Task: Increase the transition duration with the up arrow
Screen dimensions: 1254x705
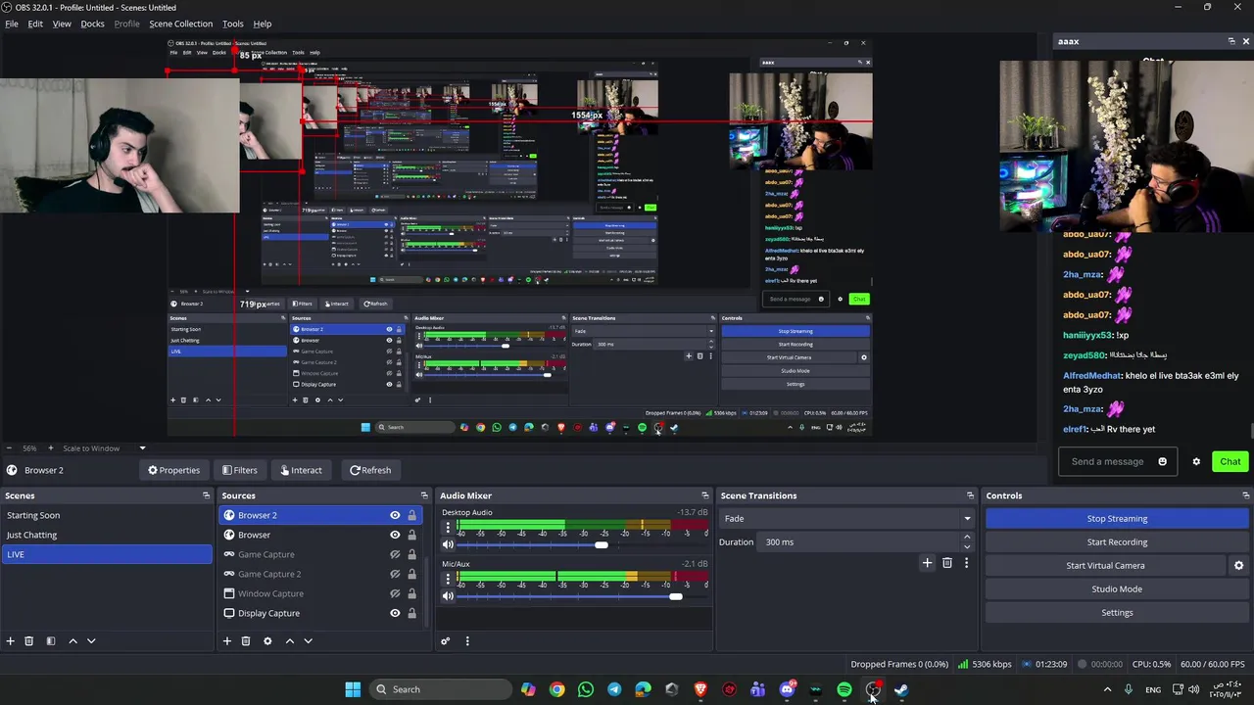Action: 967,537
